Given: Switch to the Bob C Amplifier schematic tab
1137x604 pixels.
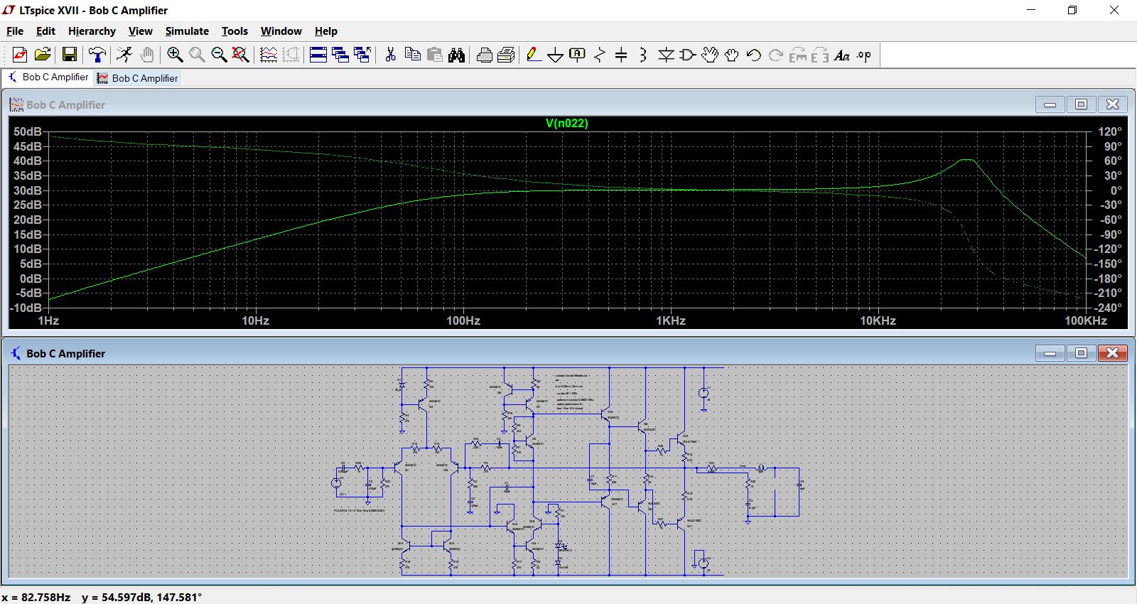Looking at the screenshot, I should pos(48,77).
